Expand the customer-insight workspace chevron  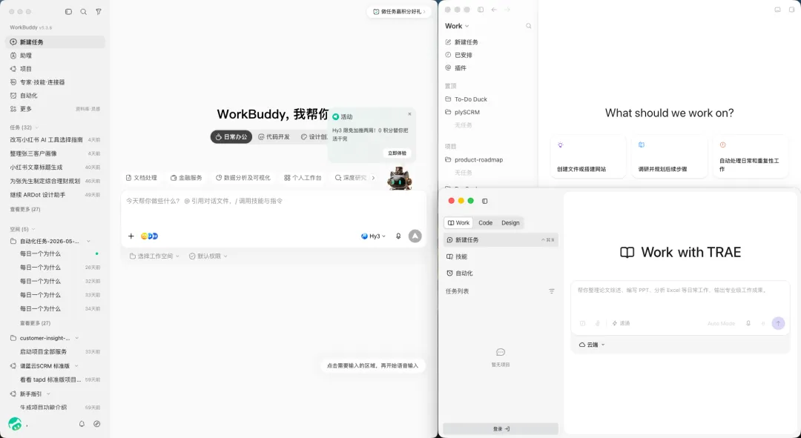click(77, 338)
